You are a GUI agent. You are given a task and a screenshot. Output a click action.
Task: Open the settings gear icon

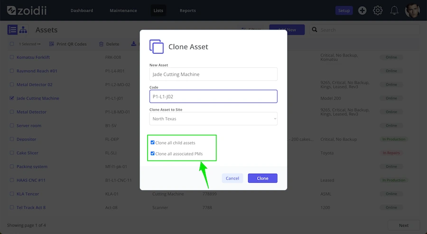click(x=378, y=10)
